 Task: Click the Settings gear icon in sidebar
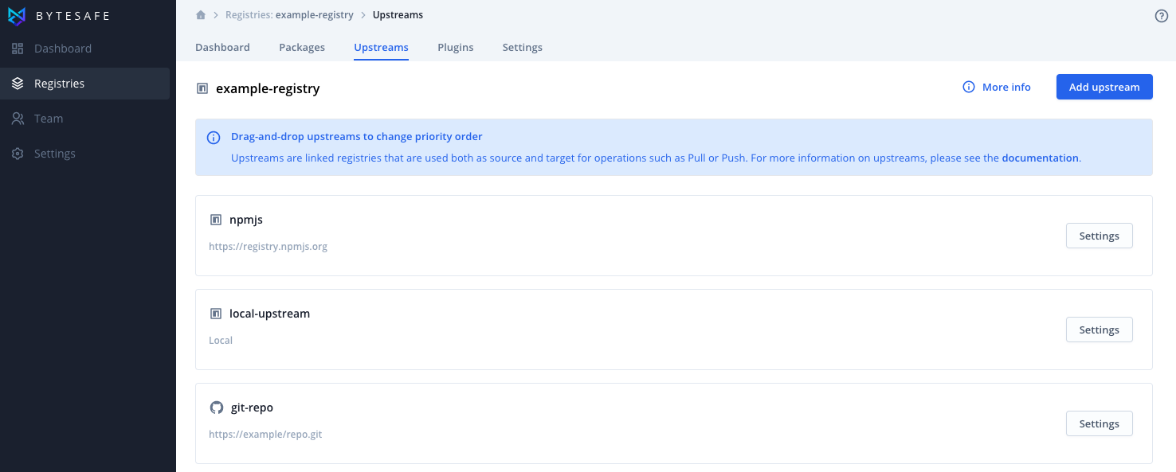pos(18,154)
